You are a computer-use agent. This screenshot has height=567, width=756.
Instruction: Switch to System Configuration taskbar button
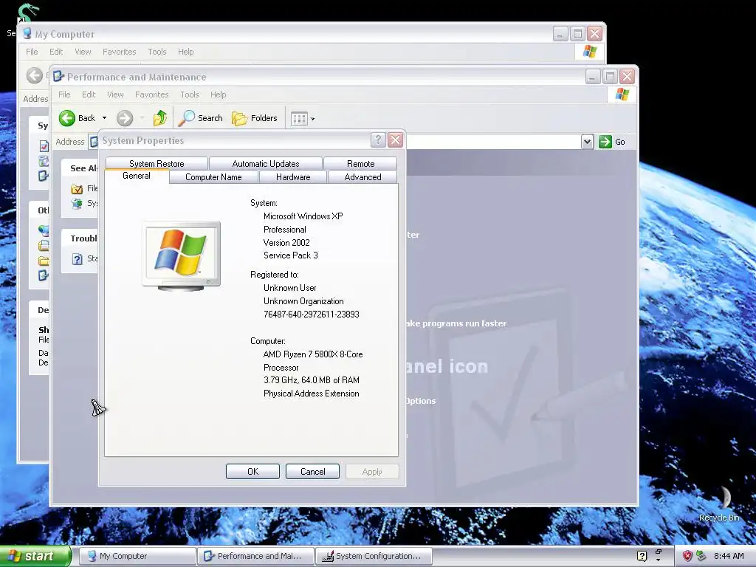tap(374, 556)
